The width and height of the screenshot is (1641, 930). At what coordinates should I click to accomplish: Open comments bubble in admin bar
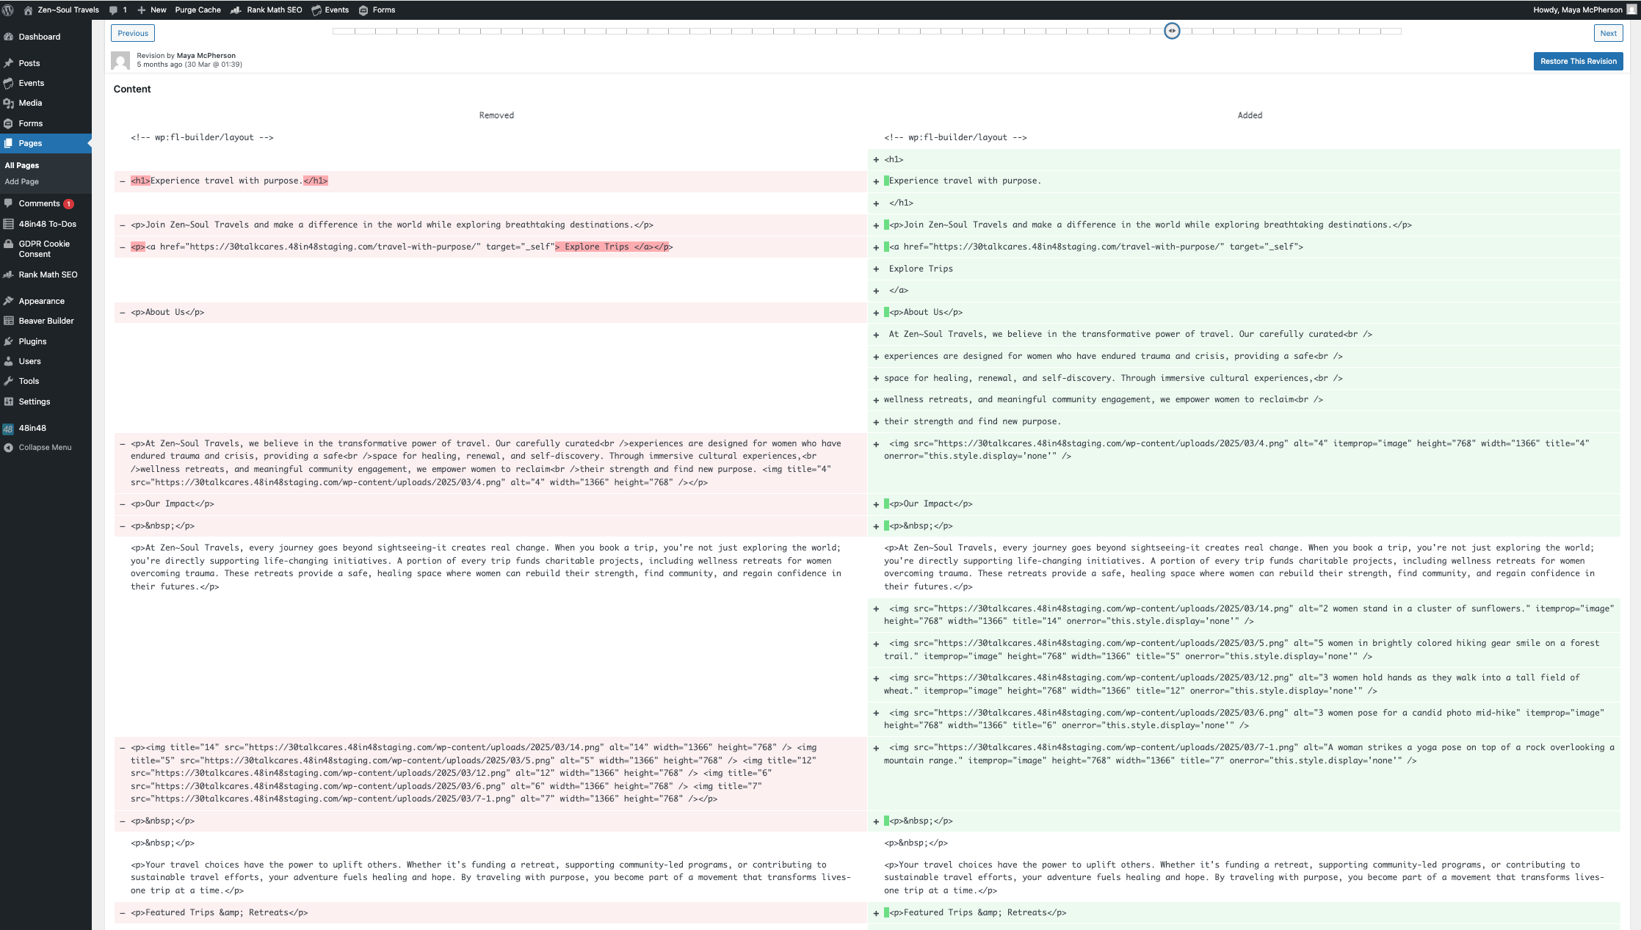113,10
